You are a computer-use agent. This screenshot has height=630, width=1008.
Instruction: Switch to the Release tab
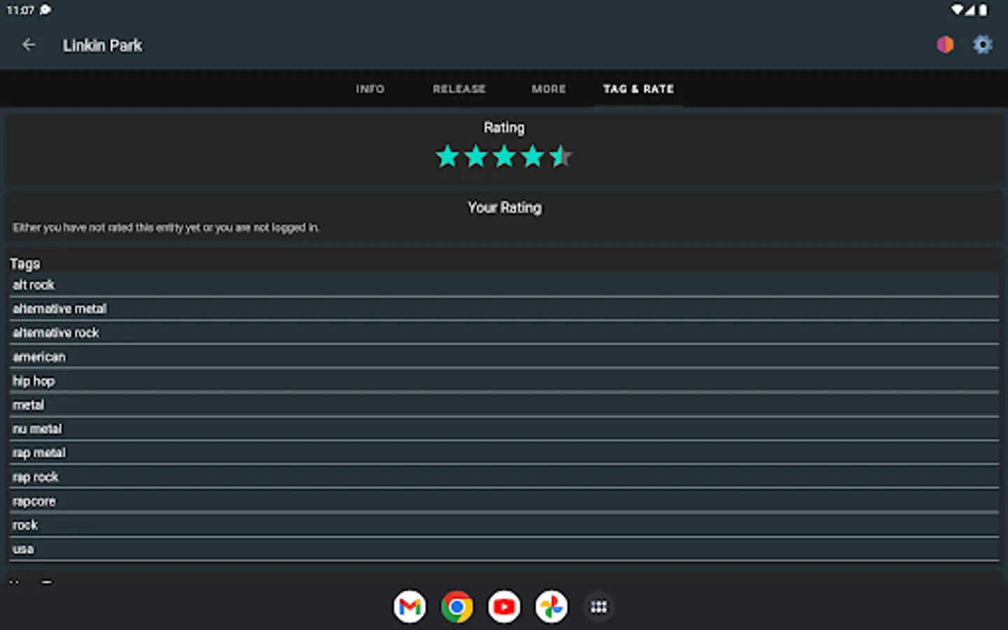click(x=459, y=89)
